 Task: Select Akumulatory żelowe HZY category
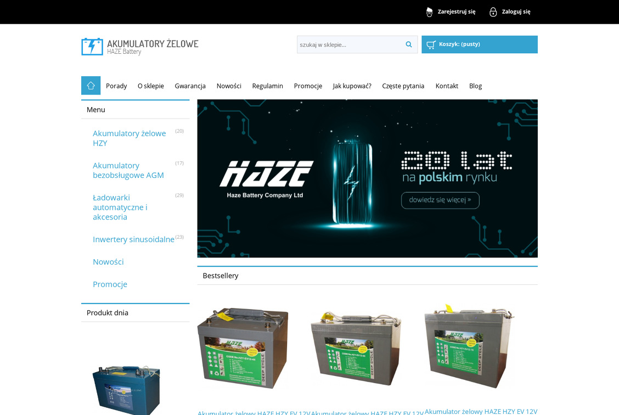coord(130,138)
